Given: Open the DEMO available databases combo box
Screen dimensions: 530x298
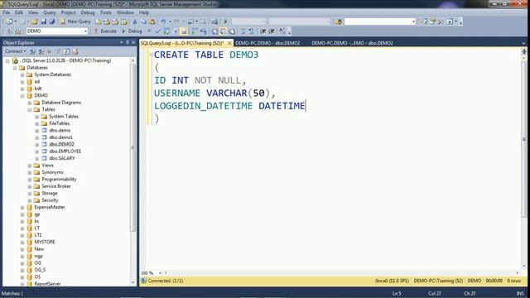Looking at the screenshot, I should (x=57, y=31).
